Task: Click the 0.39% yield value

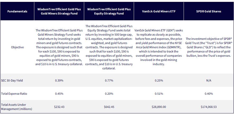Action: pos(59,80)
